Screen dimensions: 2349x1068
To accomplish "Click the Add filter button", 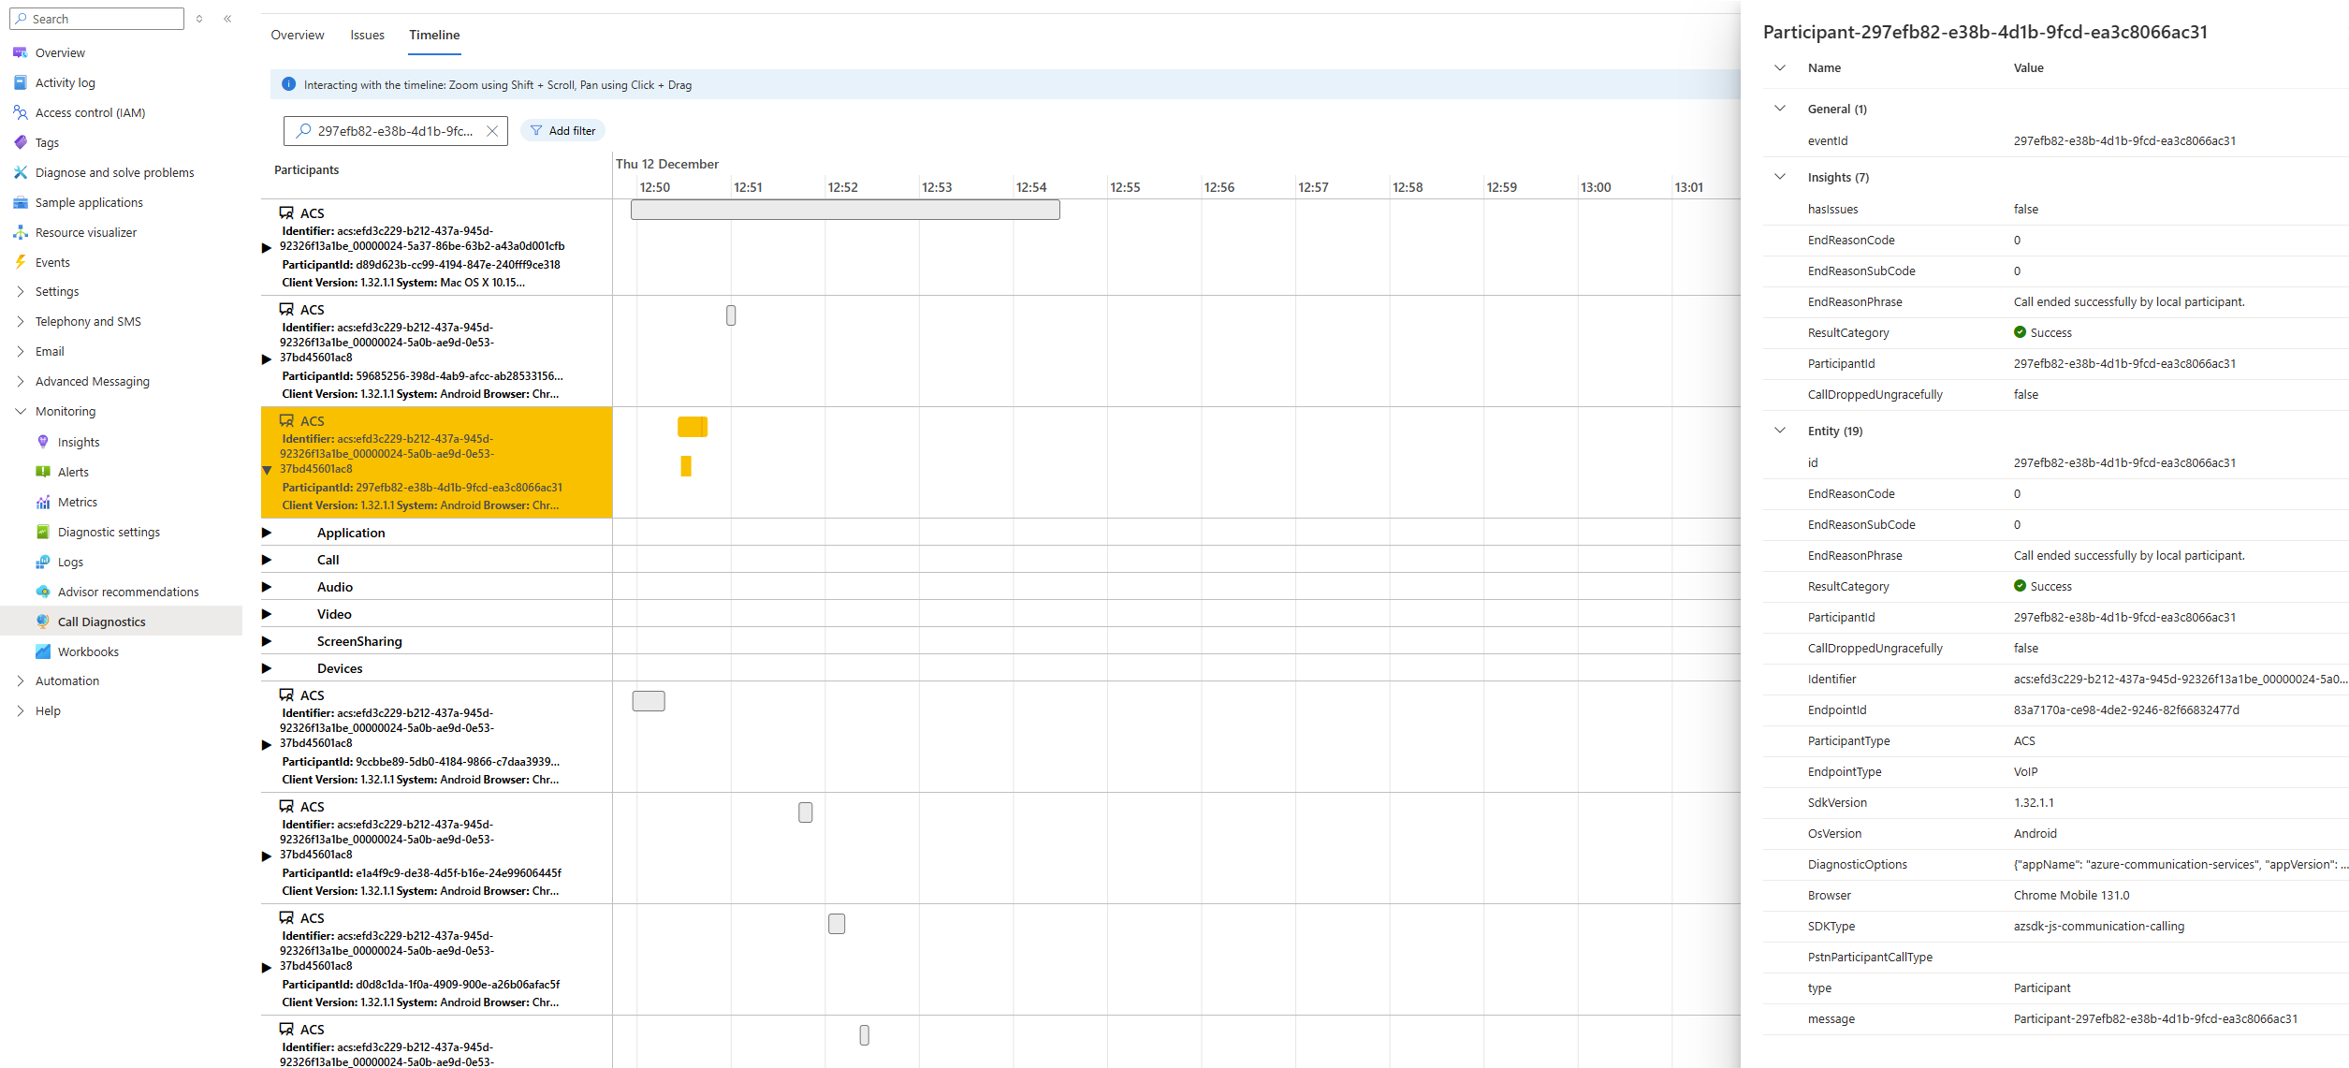I will (x=562, y=131).
